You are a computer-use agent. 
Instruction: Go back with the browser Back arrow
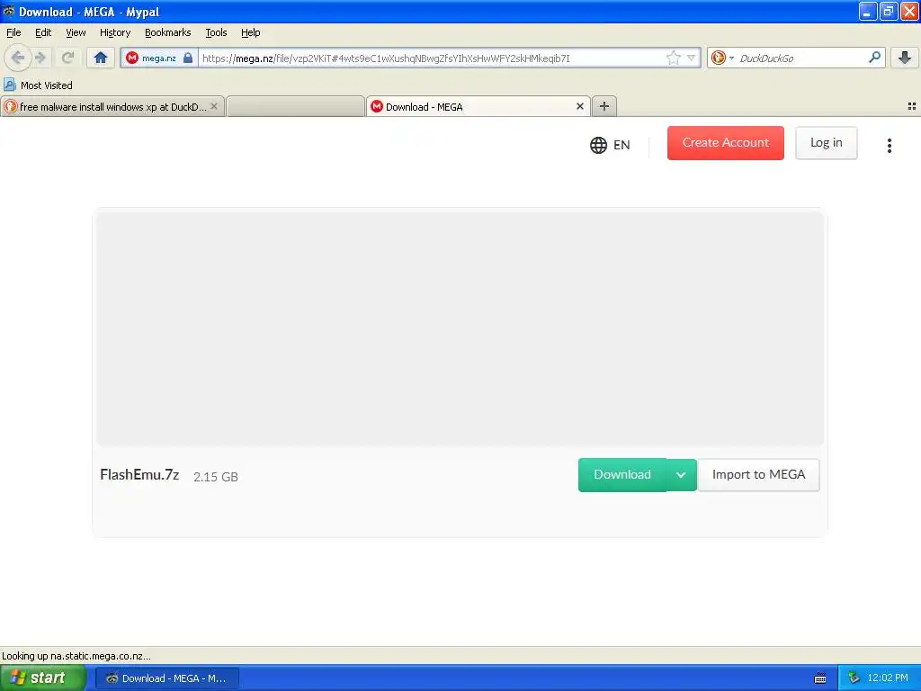point(18,58)
